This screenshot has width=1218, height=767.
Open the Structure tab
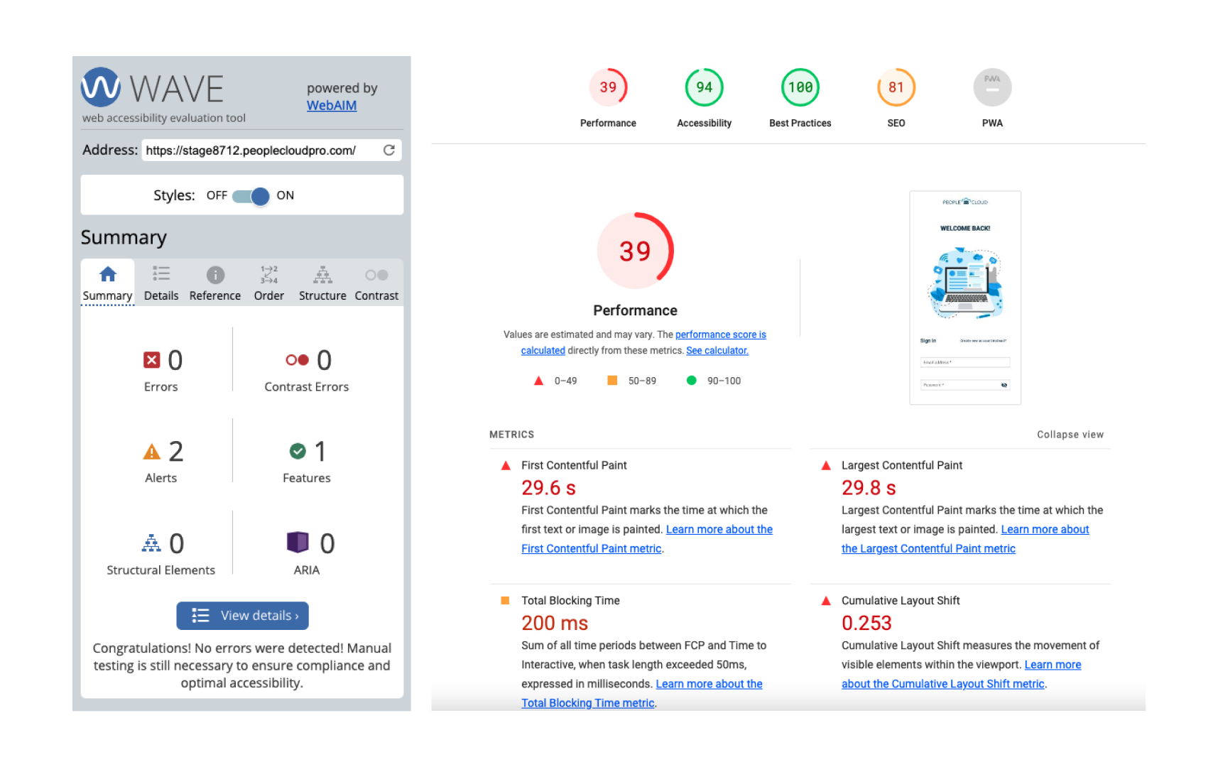(322, 283)
